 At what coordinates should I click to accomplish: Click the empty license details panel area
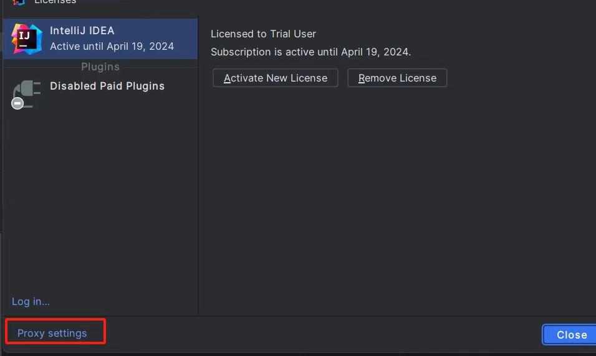tap(397, 199)
